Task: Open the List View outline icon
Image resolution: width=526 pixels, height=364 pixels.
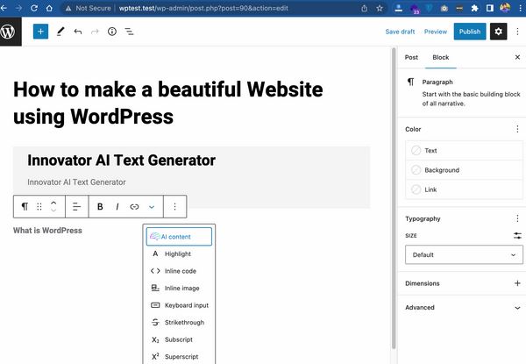Action: tap(129, 32)
